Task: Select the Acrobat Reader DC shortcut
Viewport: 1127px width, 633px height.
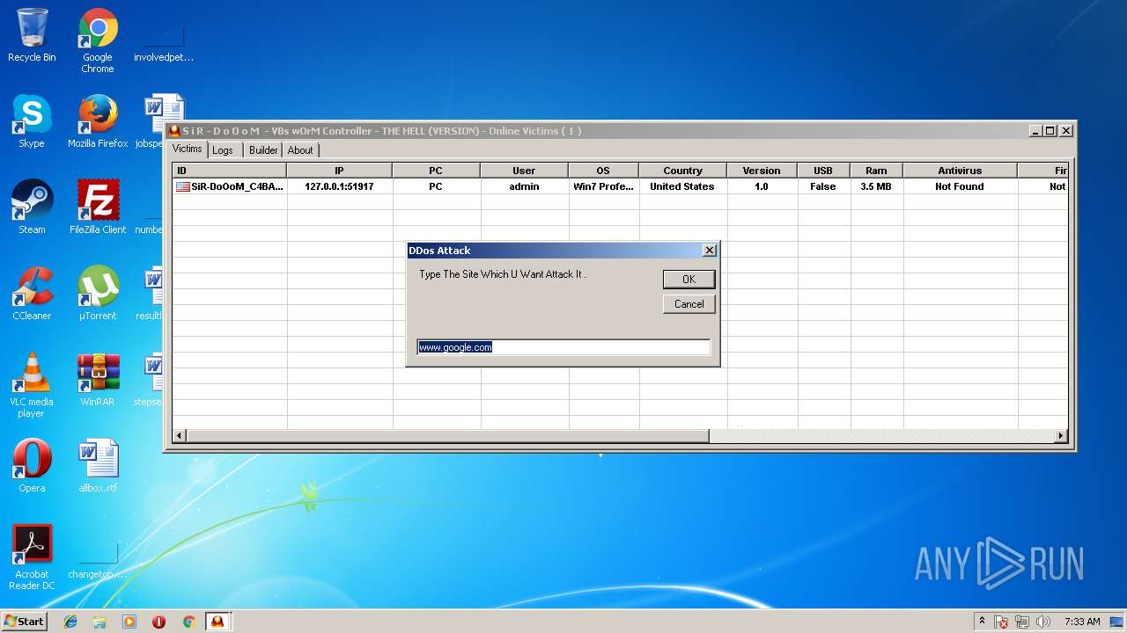Action: pyautogui.click(x=32, y=558)
